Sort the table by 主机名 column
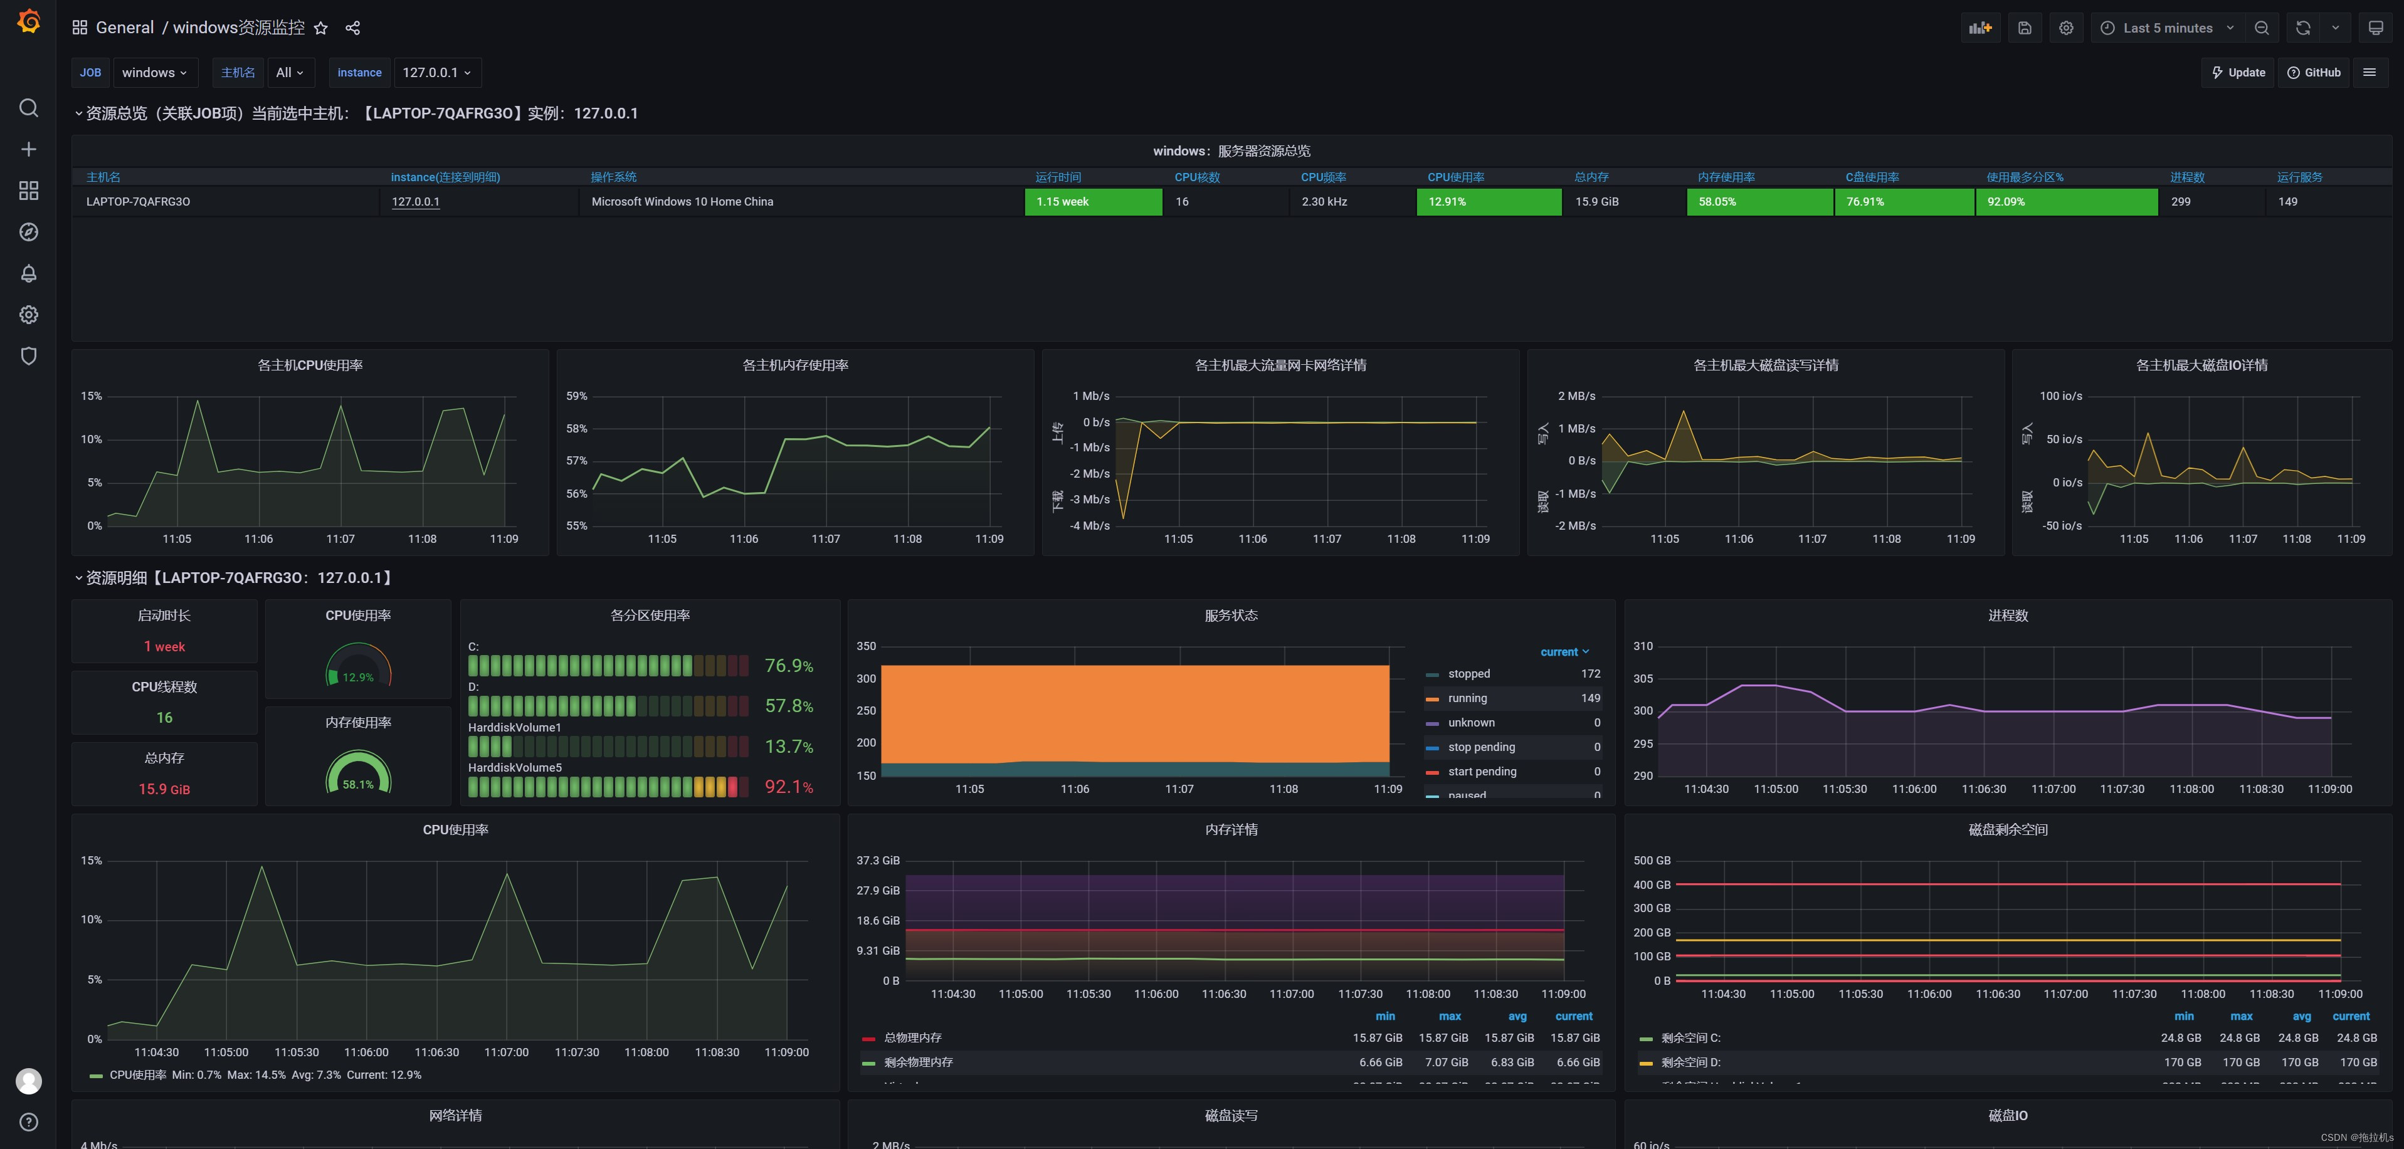The width and height of the screenshot is (2404, 1149). (103, 176)
